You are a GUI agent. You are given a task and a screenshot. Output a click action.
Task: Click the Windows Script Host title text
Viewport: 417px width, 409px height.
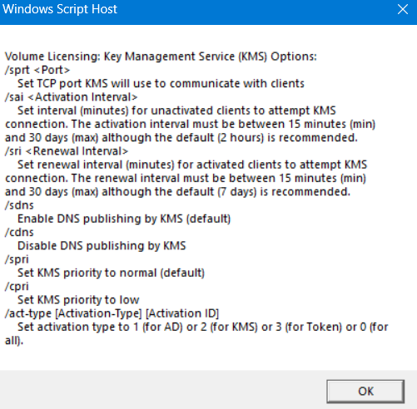(x=60, y=9)
